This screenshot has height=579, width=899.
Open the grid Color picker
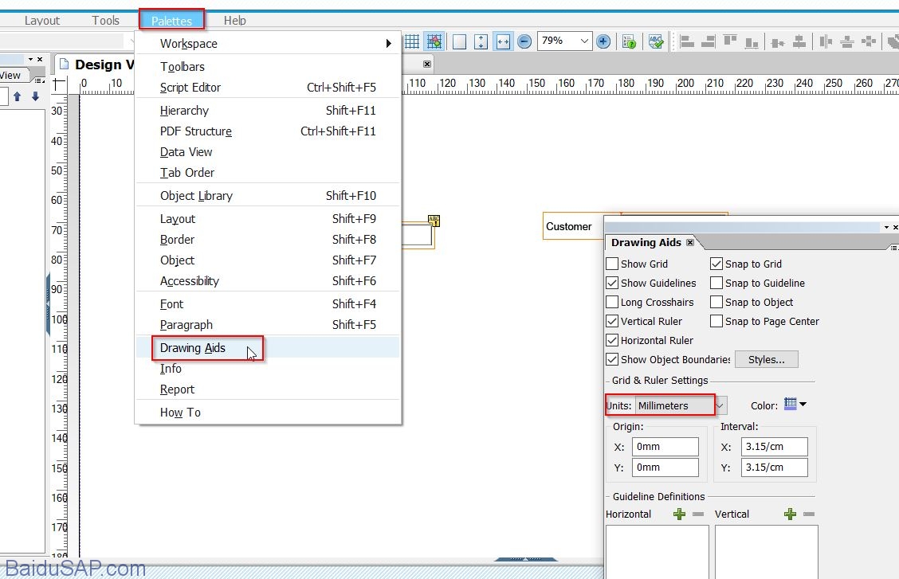point(795,405)
